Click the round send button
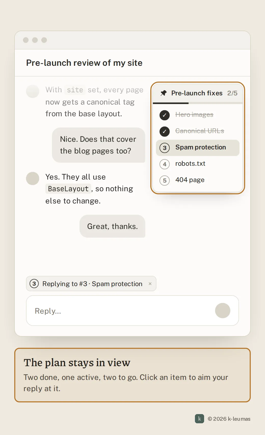This screenshot has width=265, height=435. pos(223,311)
